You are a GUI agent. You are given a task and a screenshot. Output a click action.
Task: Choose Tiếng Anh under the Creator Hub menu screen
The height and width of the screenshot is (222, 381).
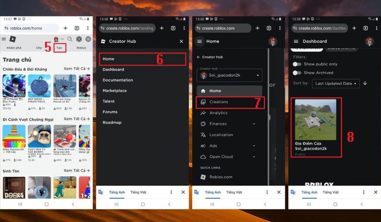(x=117, y=192)
